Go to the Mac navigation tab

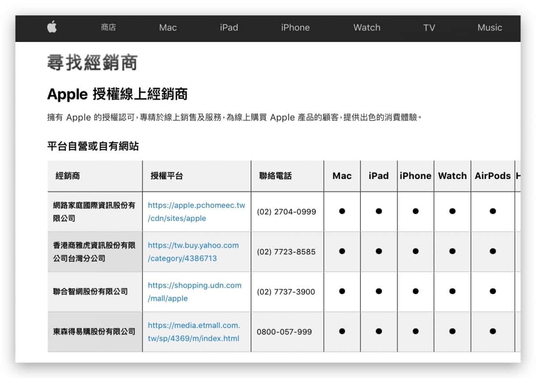pyautogui.click(x=168, y=27)
